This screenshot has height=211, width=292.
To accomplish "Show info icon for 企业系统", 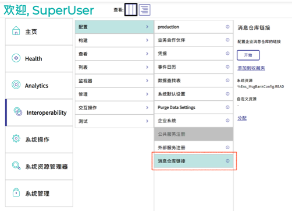I will pos(227,121).
